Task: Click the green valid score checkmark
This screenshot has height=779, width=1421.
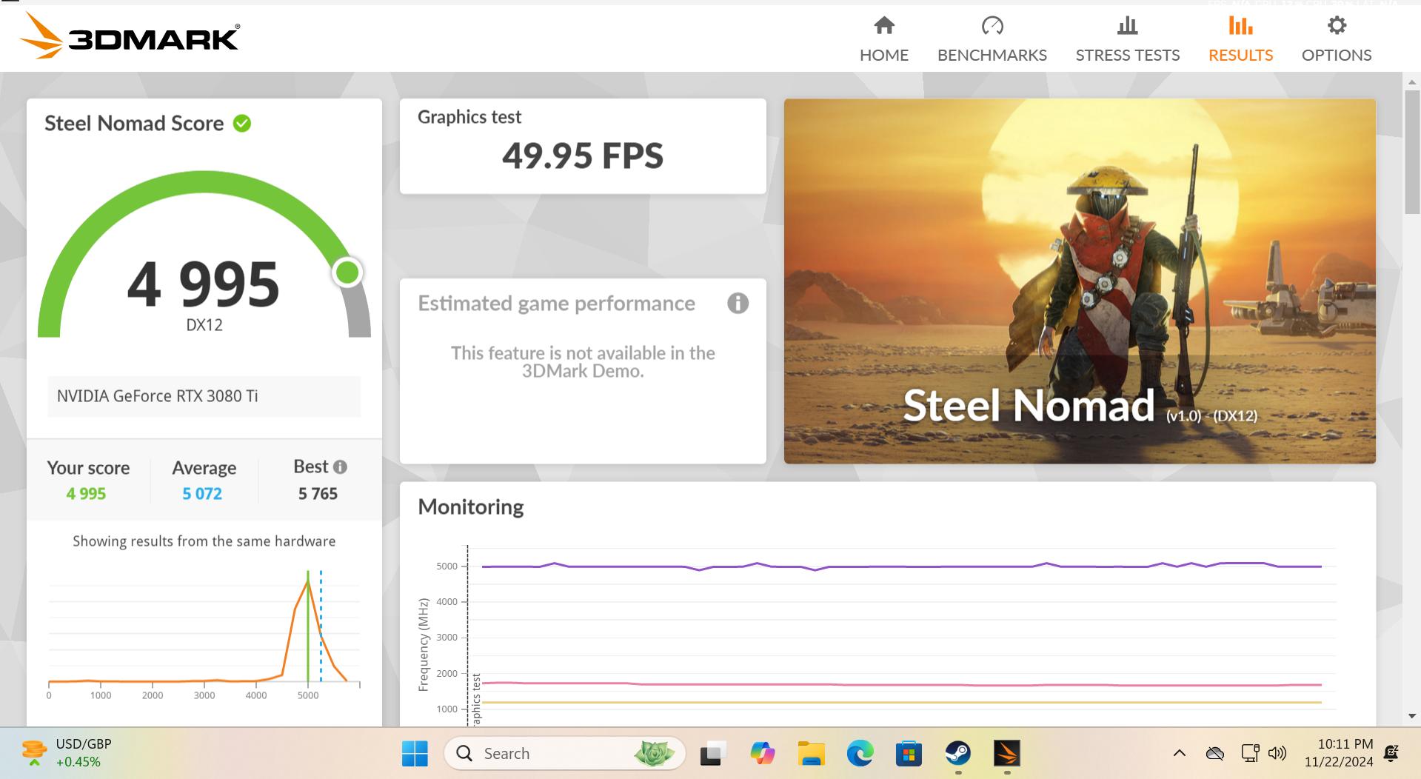Action: coord(242,123)
